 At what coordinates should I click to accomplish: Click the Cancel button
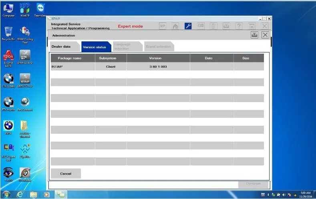tap(66, 174)
